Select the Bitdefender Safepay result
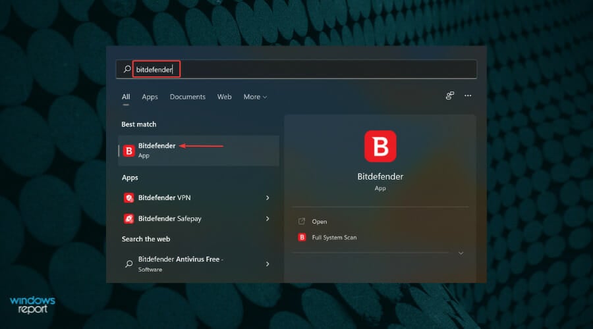593x329 pixels. coord(198,218)
